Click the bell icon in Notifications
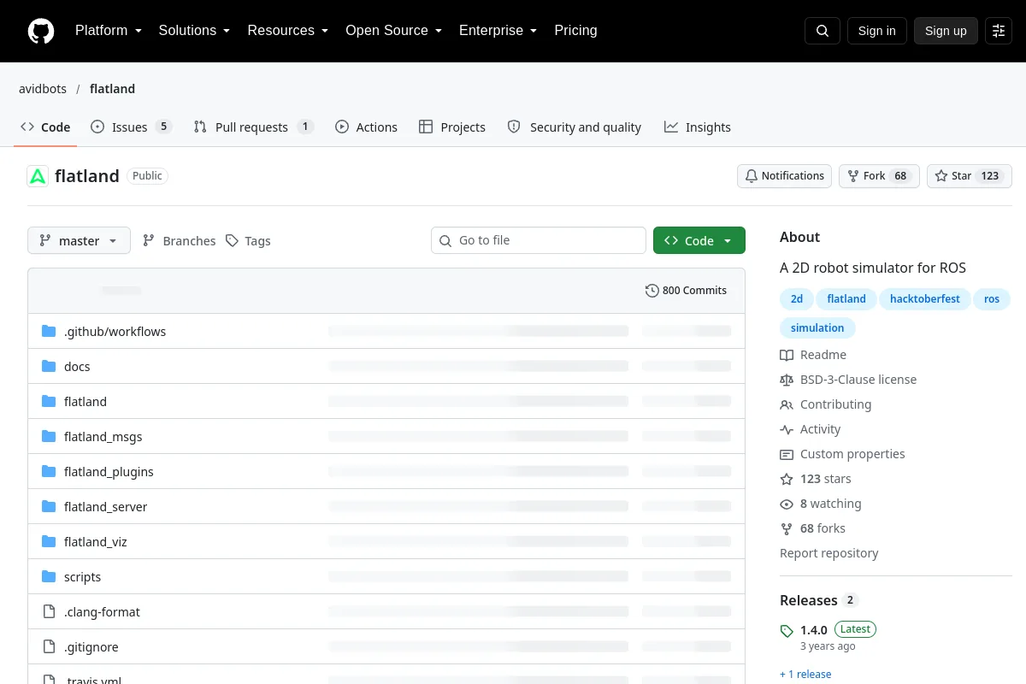 (x=752, y=176)
